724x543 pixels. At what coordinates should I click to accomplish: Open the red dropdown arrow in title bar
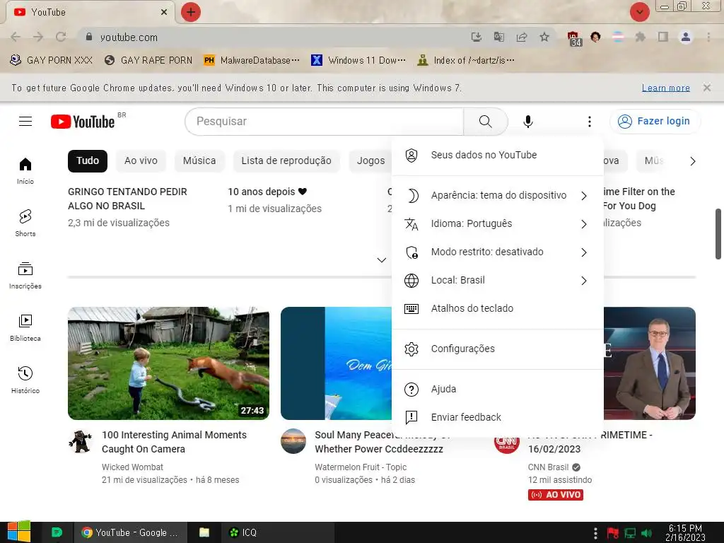click(x=639, y=12)
